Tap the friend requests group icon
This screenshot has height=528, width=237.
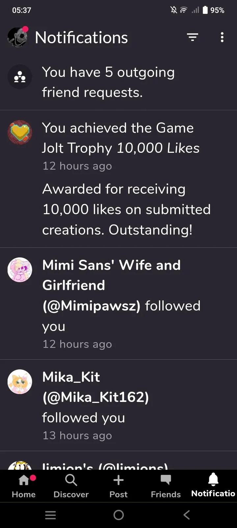click(20, 77)
